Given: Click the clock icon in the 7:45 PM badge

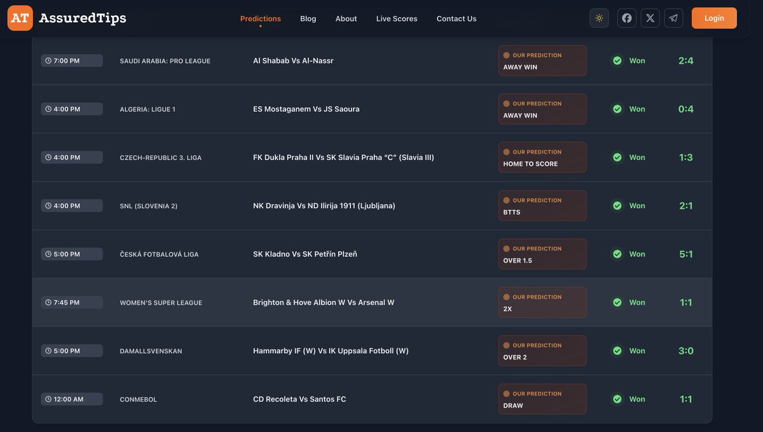Looking at the screenshot, I should pos(48,302).
